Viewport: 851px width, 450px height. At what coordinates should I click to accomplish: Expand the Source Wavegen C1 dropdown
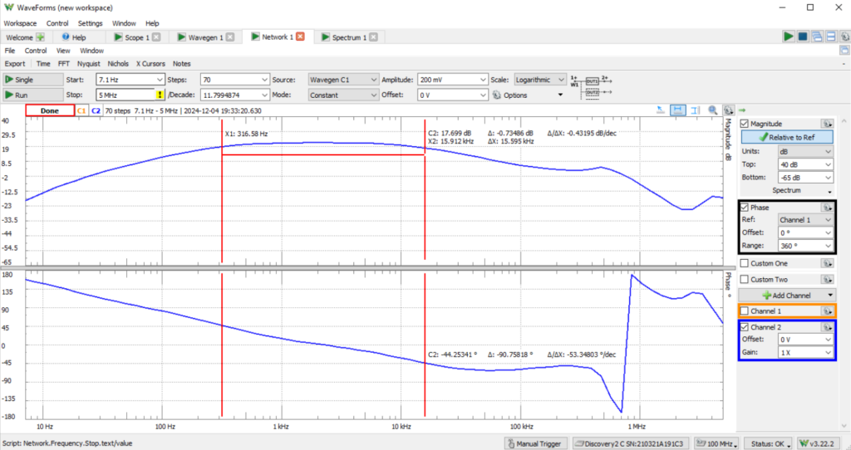[x=342, y=80]
